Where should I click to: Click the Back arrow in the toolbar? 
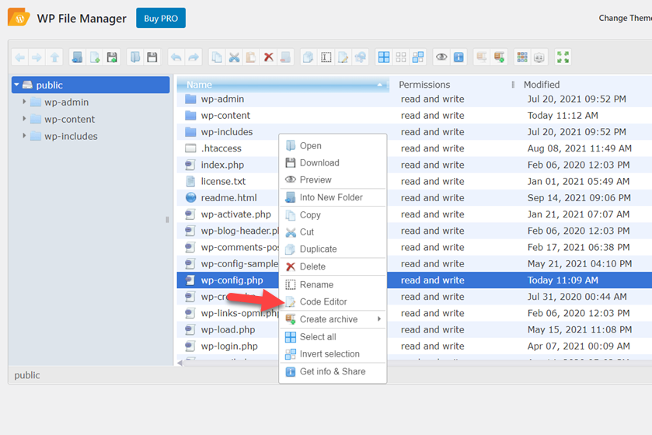[x=20, y=57]
